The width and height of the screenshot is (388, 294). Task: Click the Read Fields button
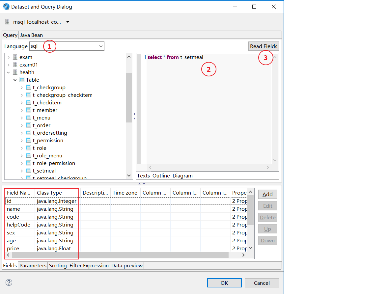[263, 46]
